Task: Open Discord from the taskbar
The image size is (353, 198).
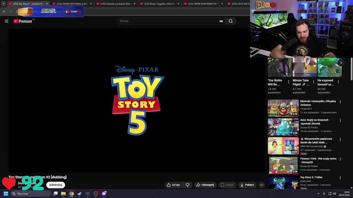Action: click(104, 194)
